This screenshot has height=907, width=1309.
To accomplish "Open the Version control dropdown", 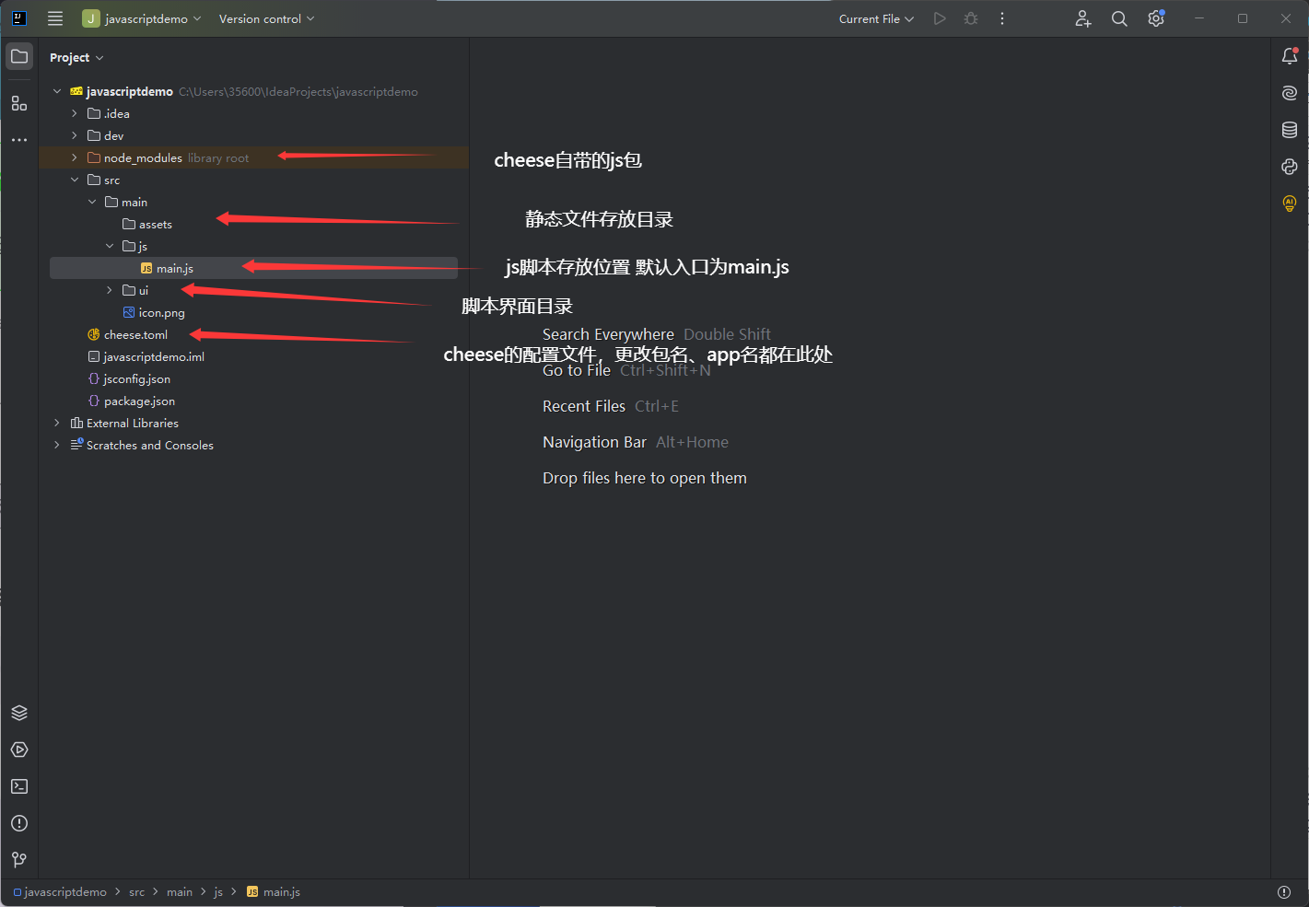I will (266, 18).
